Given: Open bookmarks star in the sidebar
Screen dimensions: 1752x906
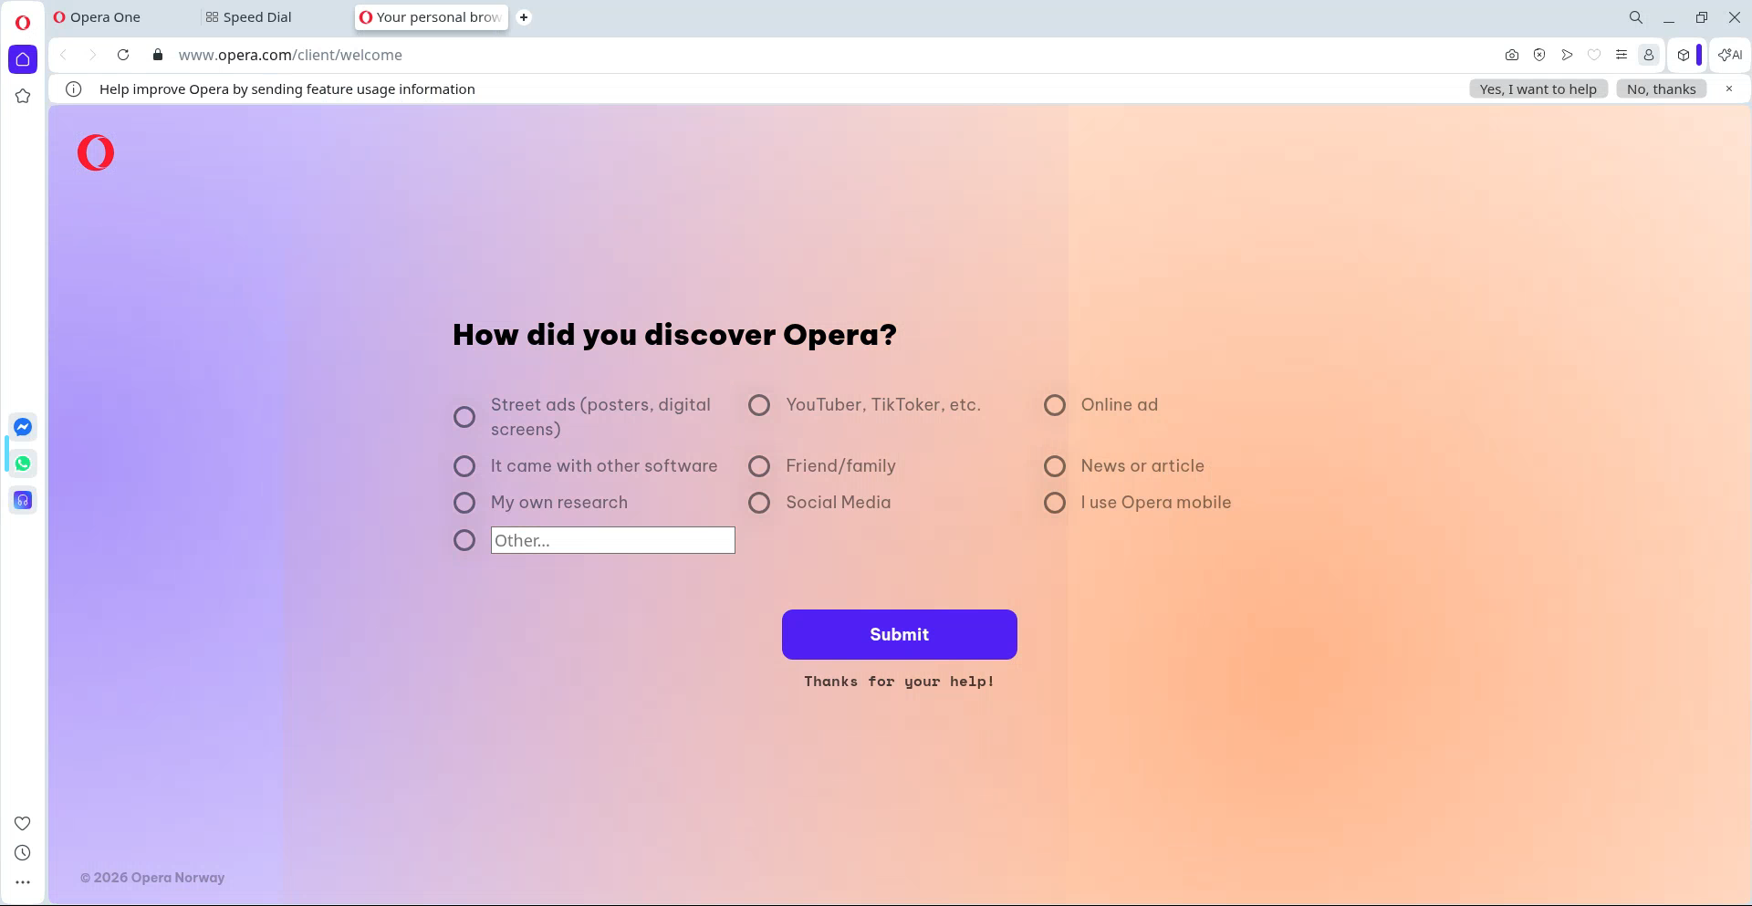Looking at the screenshot, I should (23, 96).
